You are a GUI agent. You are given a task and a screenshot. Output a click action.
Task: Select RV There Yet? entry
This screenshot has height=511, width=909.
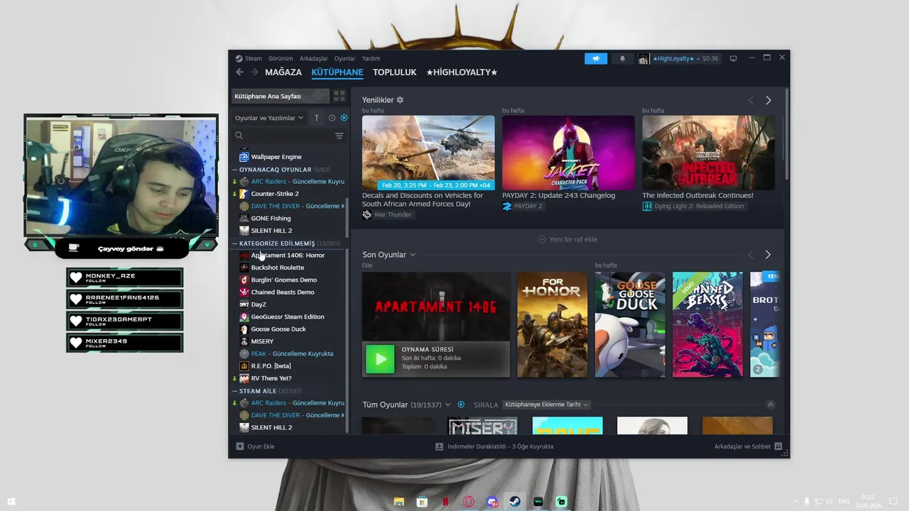coord(271,378)
